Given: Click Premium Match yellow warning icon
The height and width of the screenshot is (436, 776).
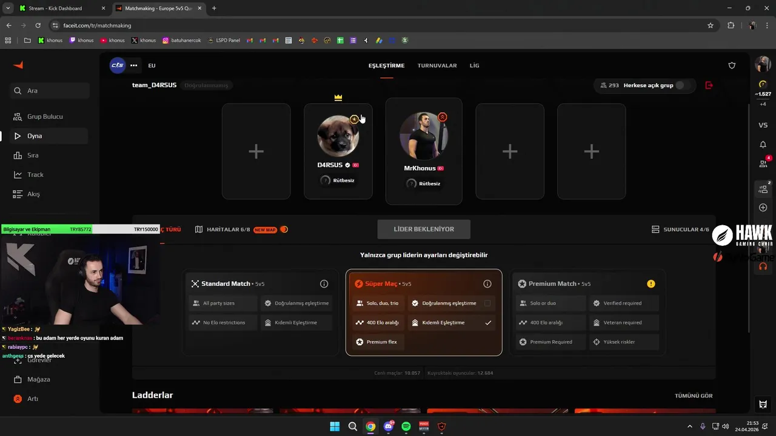Looking at the screenshot, I should pos(651,284).
